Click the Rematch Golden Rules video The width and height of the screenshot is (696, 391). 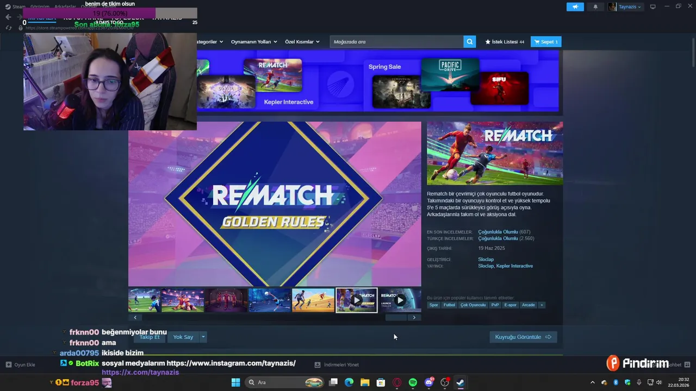(x=275, y=204)
